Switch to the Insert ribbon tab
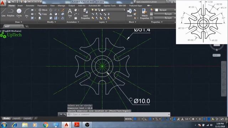228x128 pixels. pyautogui.click(x=20, y=6)
